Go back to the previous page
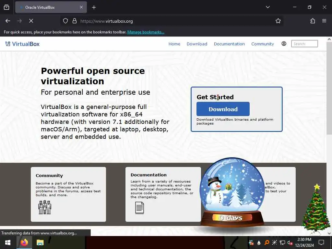The image size is (332, 249). tap(8, 21)
